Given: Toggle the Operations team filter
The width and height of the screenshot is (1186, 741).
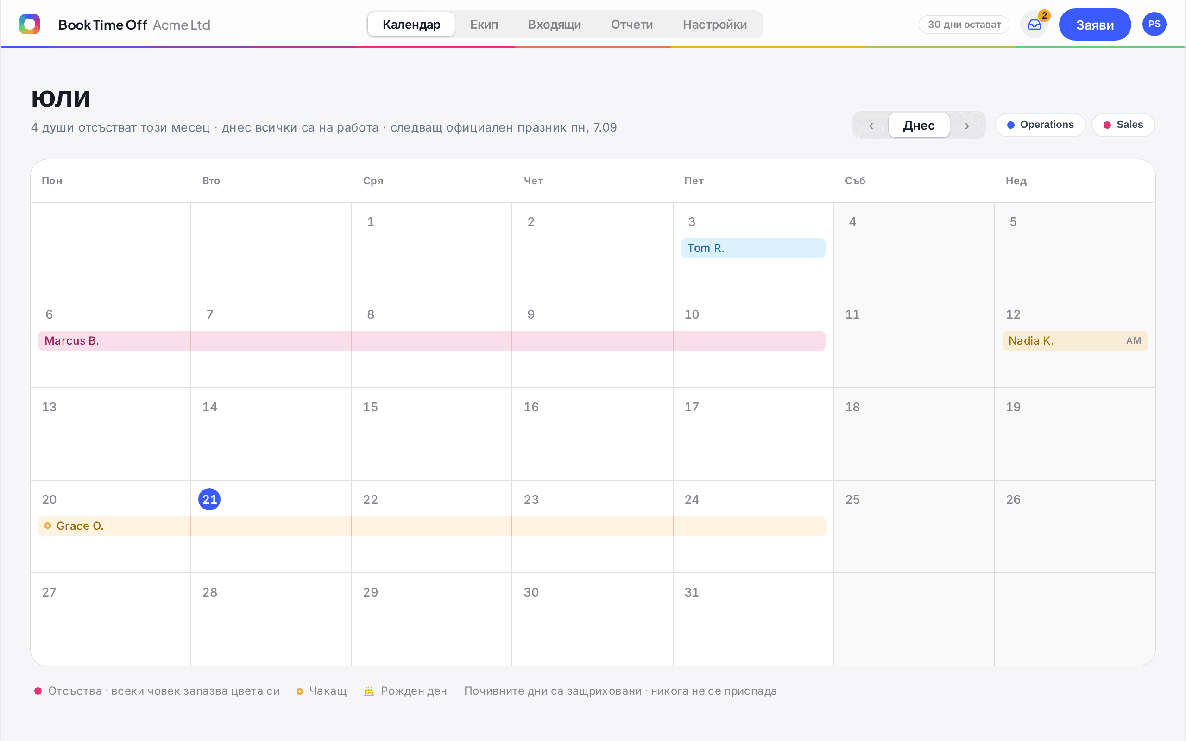Looking at the screenshot, I should [x=1040, y=125].
